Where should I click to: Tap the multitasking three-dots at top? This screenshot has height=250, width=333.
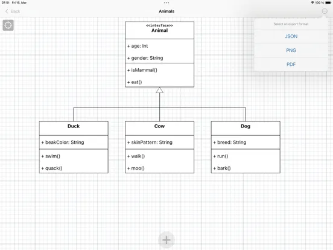pos(166,3)
